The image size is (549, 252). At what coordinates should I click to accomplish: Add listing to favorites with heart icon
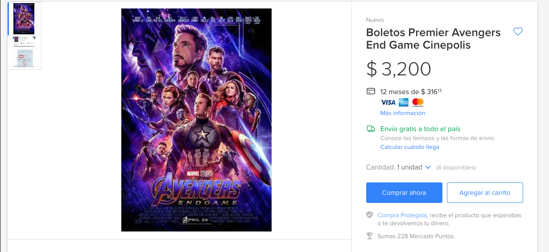(x=518, y=32)
